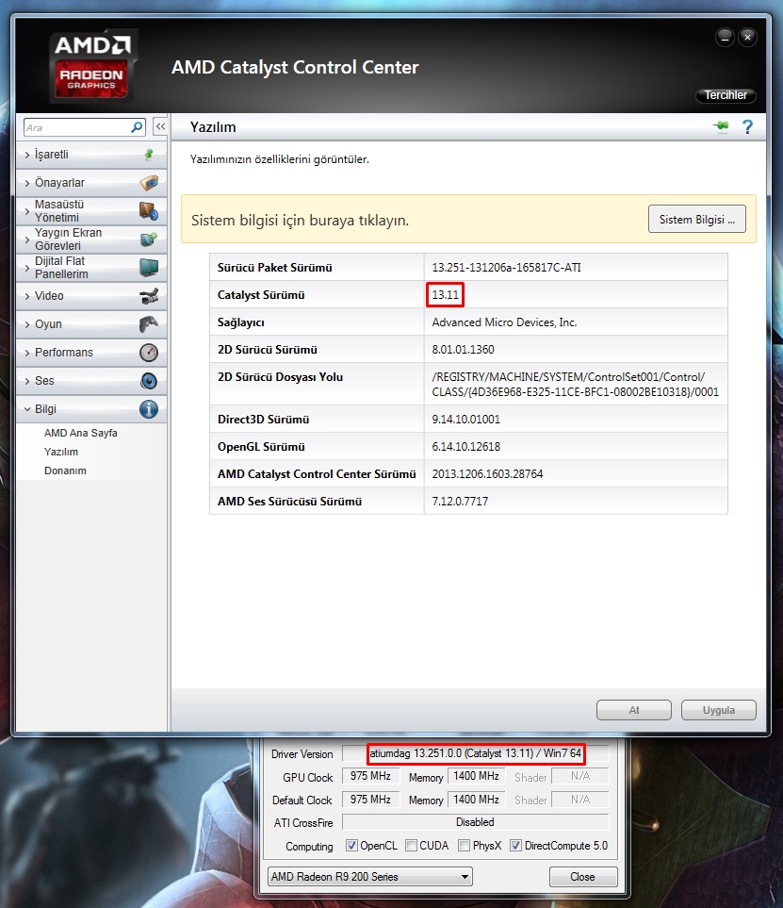This screenshot has height=908, width=783.
Task: Click the At discard button
Action: [634, 710]
